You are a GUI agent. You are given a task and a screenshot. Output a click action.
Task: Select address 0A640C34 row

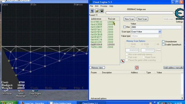click(x=105, y=40)
